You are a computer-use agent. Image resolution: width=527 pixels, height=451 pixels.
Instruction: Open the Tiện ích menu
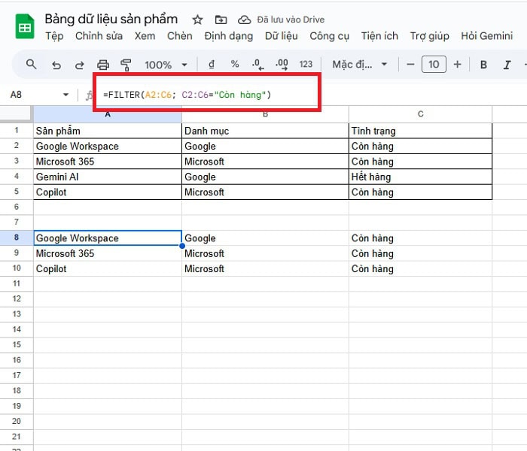click(379, 36)
